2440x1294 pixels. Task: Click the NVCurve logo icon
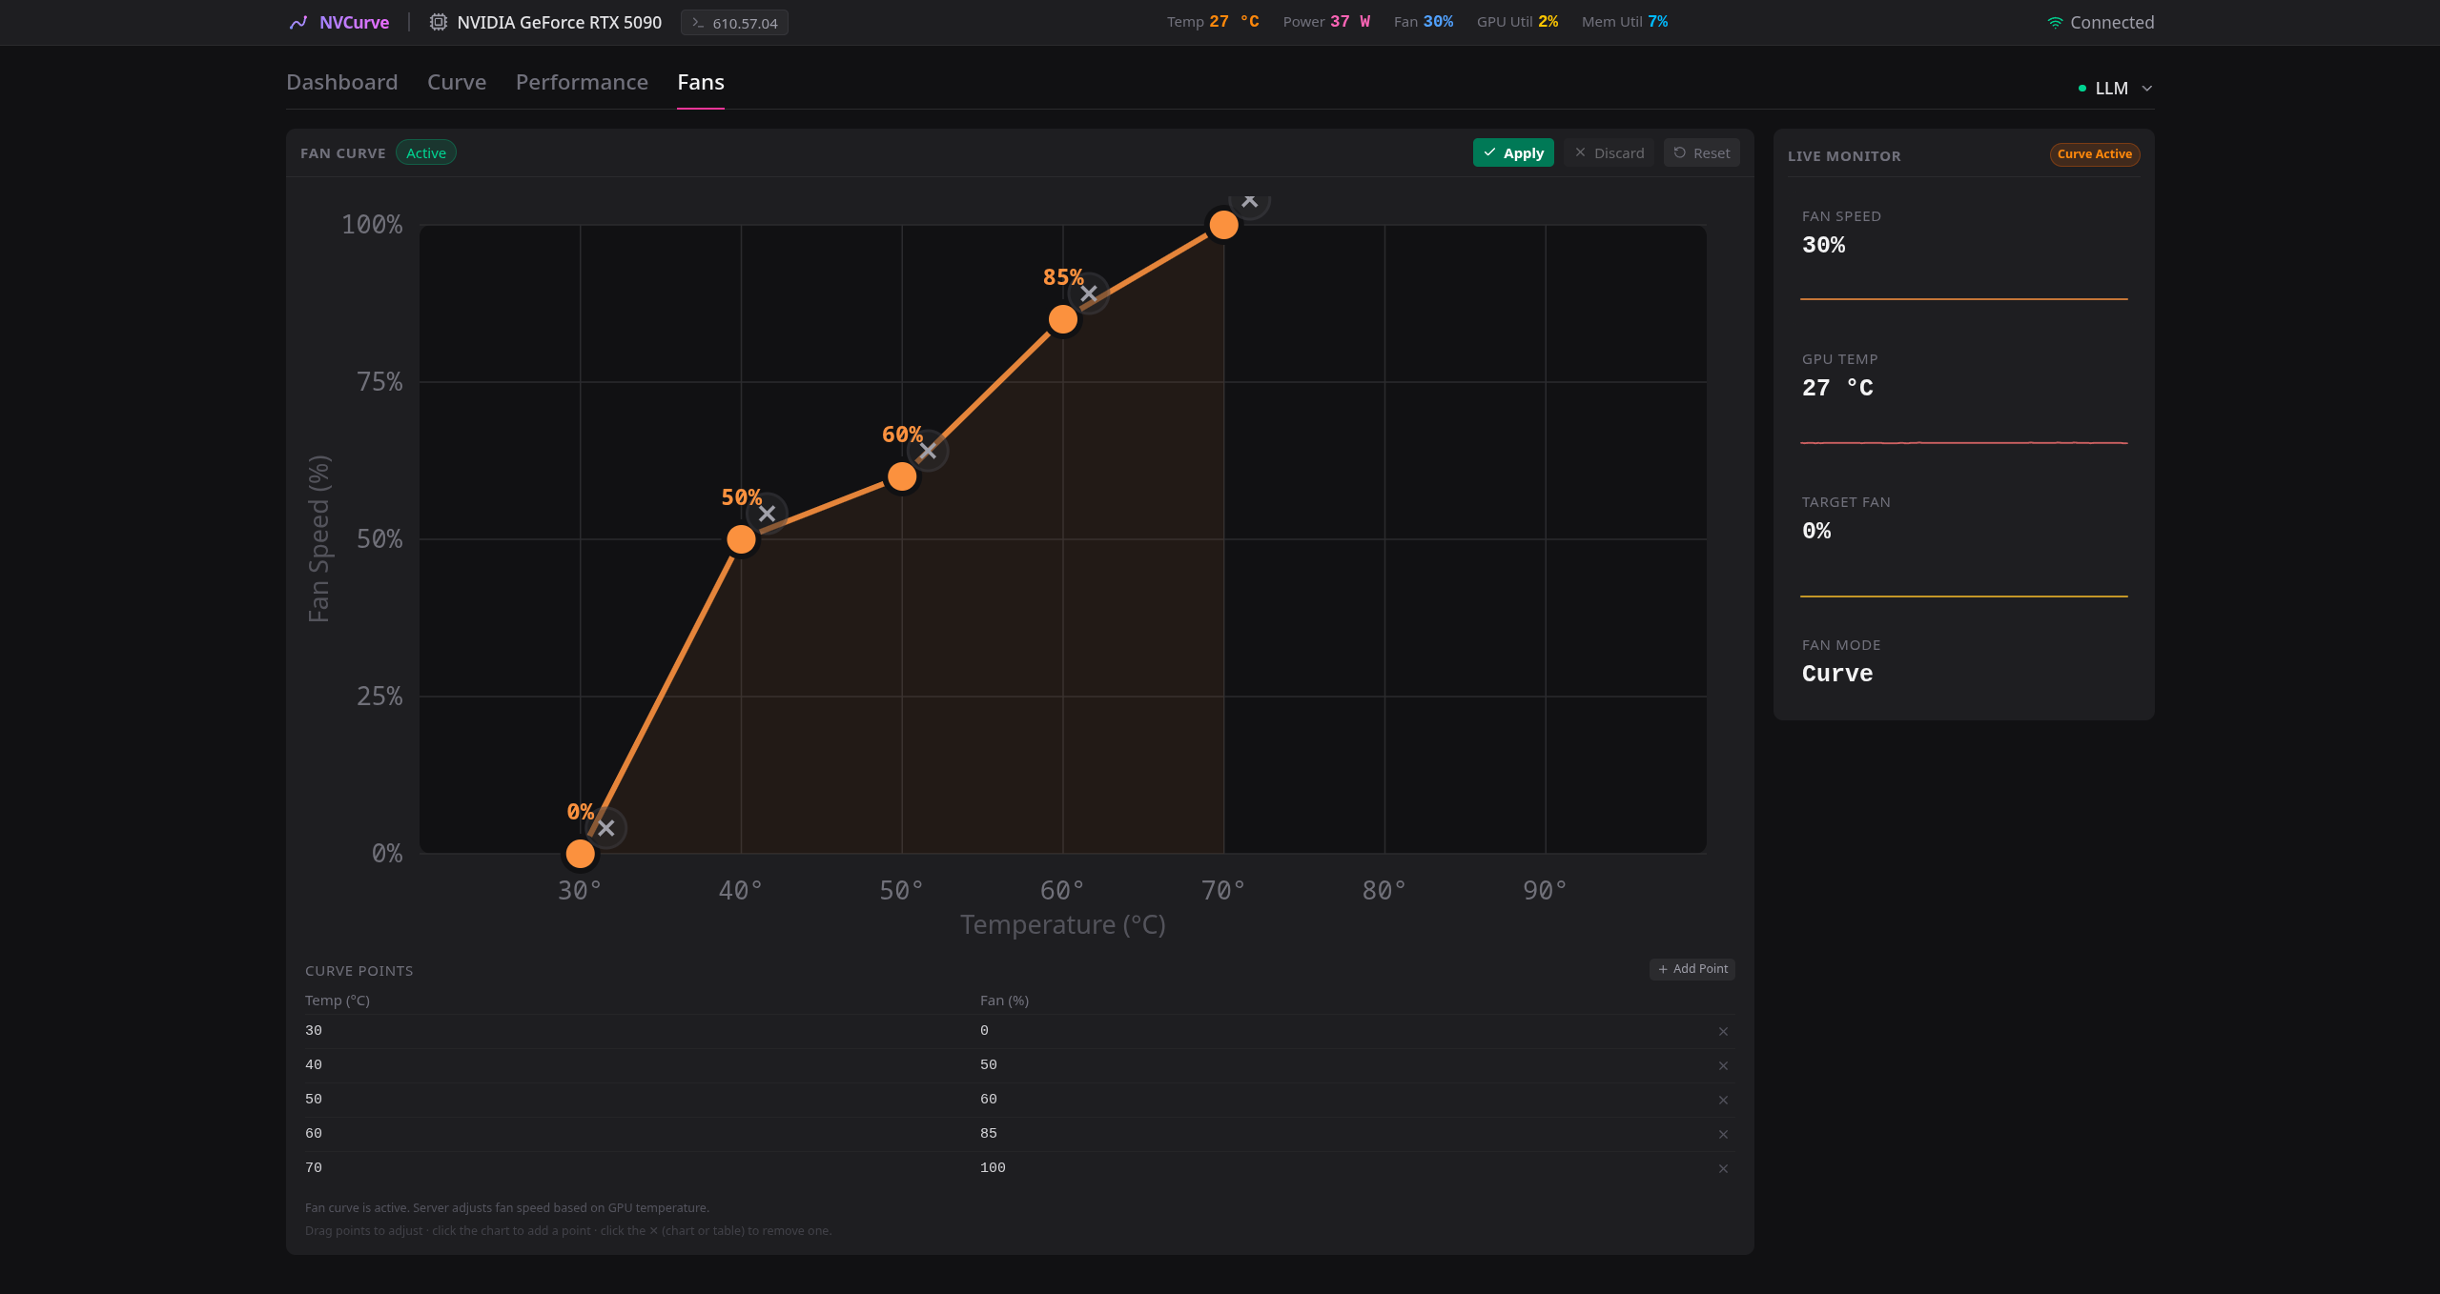298,23
